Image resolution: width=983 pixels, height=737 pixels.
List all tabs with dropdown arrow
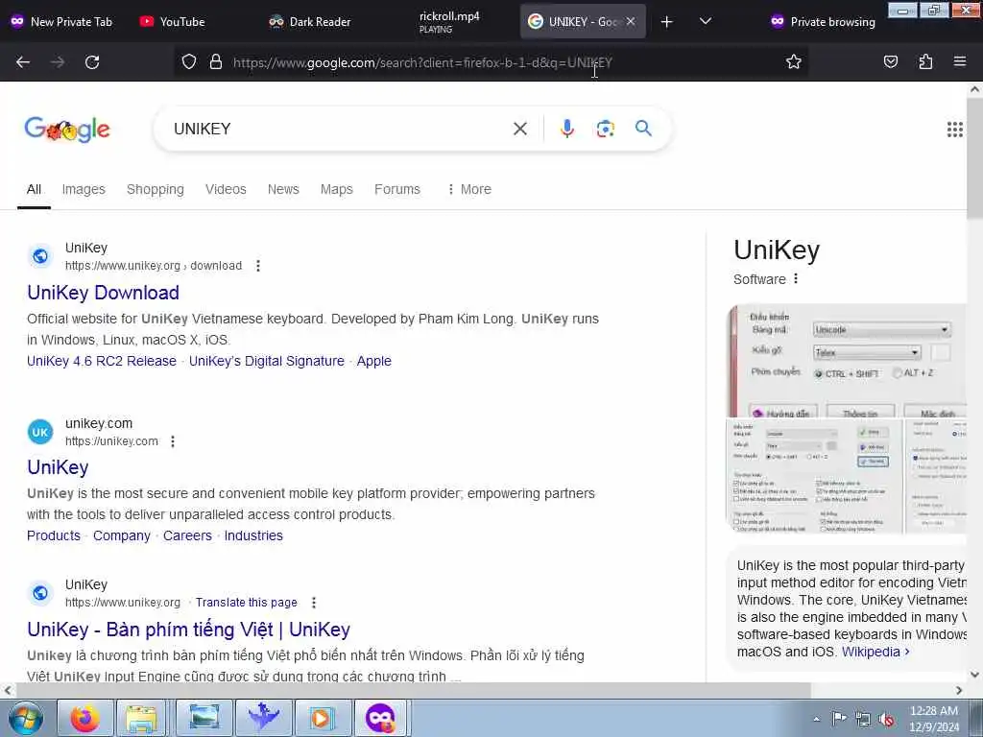click(x=706, y=22)
